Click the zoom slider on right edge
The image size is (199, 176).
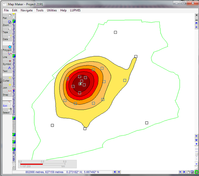(x=196, y=154)
